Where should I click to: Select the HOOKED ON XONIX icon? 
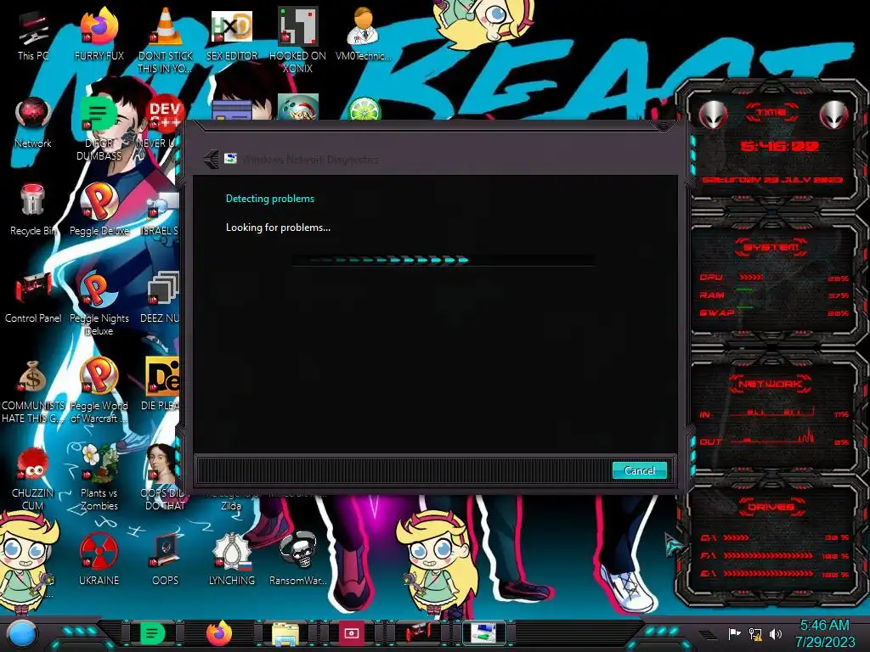click(x=297, y=40)
